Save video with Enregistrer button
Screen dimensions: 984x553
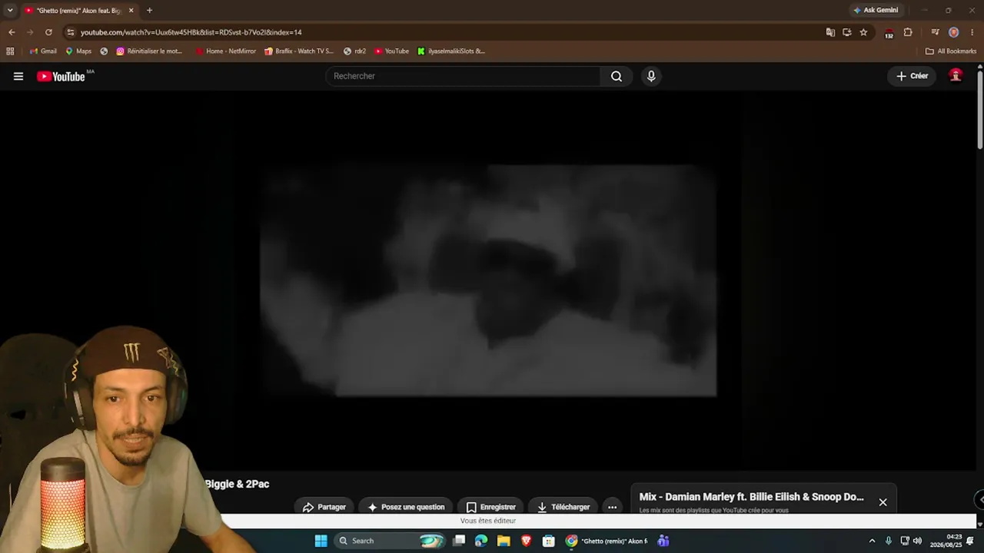490,507
